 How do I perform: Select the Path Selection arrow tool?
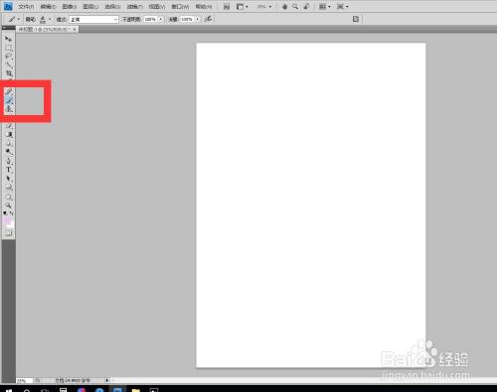pos(9,179)
